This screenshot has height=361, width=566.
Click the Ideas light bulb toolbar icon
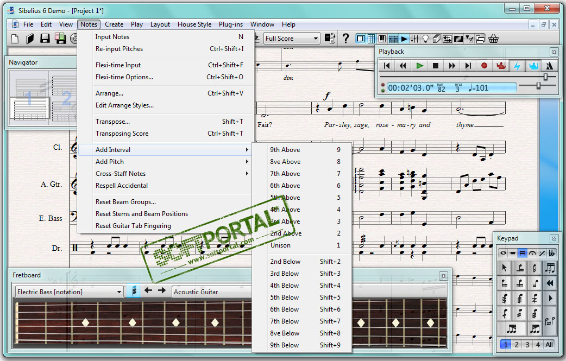point(425,39)
